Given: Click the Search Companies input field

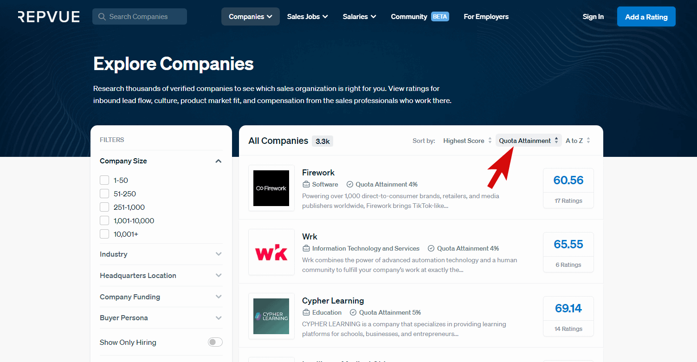Looking at the screenshot, I should 145,17.
